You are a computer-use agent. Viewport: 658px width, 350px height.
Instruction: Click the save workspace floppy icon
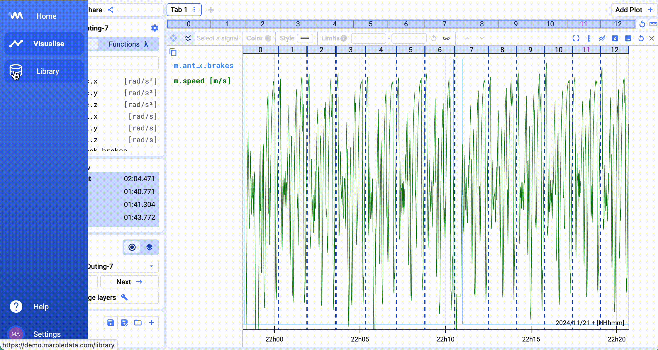[x=111, y=323]
